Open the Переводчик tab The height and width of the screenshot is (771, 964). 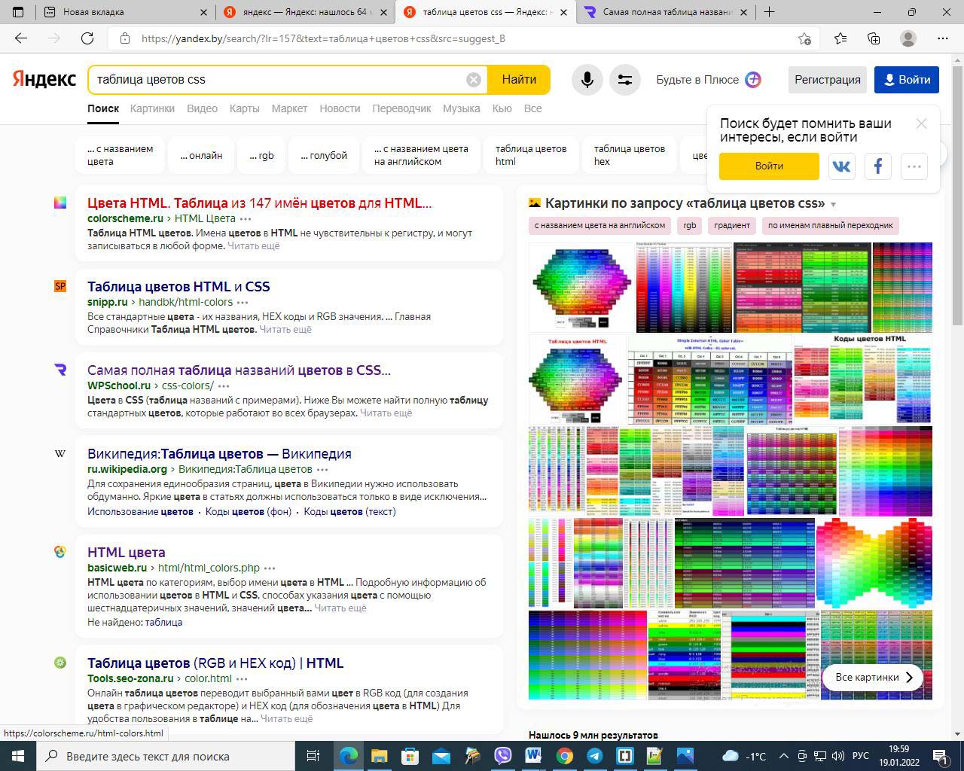[x=401, y=108]
